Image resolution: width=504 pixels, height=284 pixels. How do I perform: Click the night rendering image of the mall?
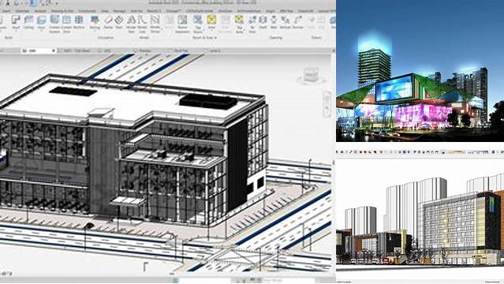coord(420,71)
